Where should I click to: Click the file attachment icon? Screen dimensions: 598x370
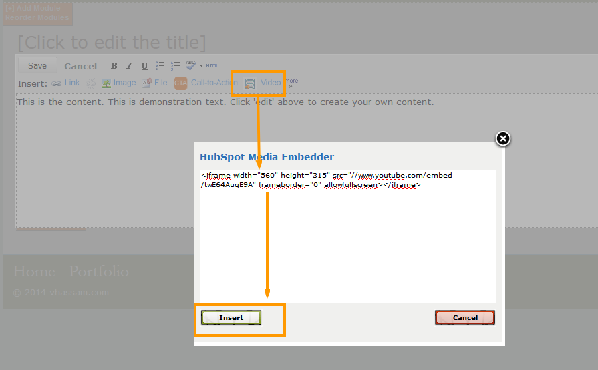click(x=147, y=83)
